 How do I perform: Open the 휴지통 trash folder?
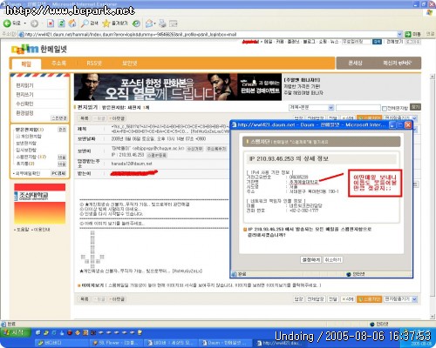click(25, 164)
